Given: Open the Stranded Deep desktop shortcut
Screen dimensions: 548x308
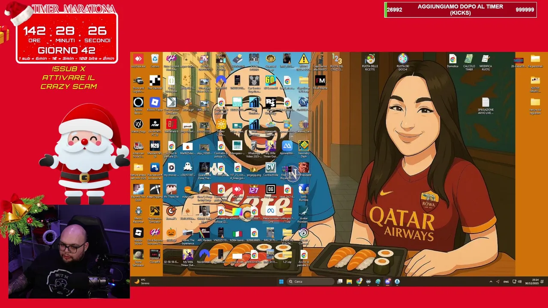Looking at the screenshot, I should tap(270, 62).
